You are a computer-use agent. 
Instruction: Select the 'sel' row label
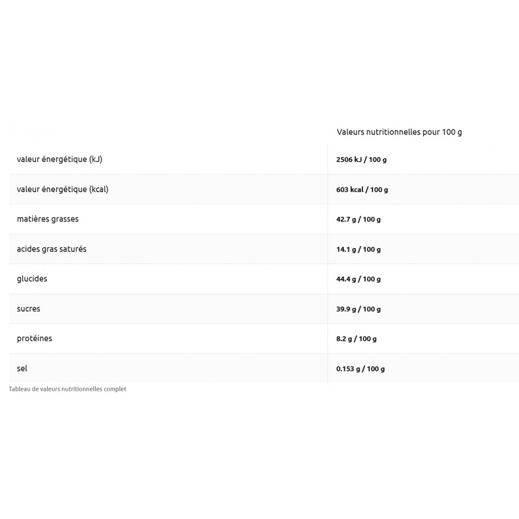pyautogui.click(x=22, y=368)
